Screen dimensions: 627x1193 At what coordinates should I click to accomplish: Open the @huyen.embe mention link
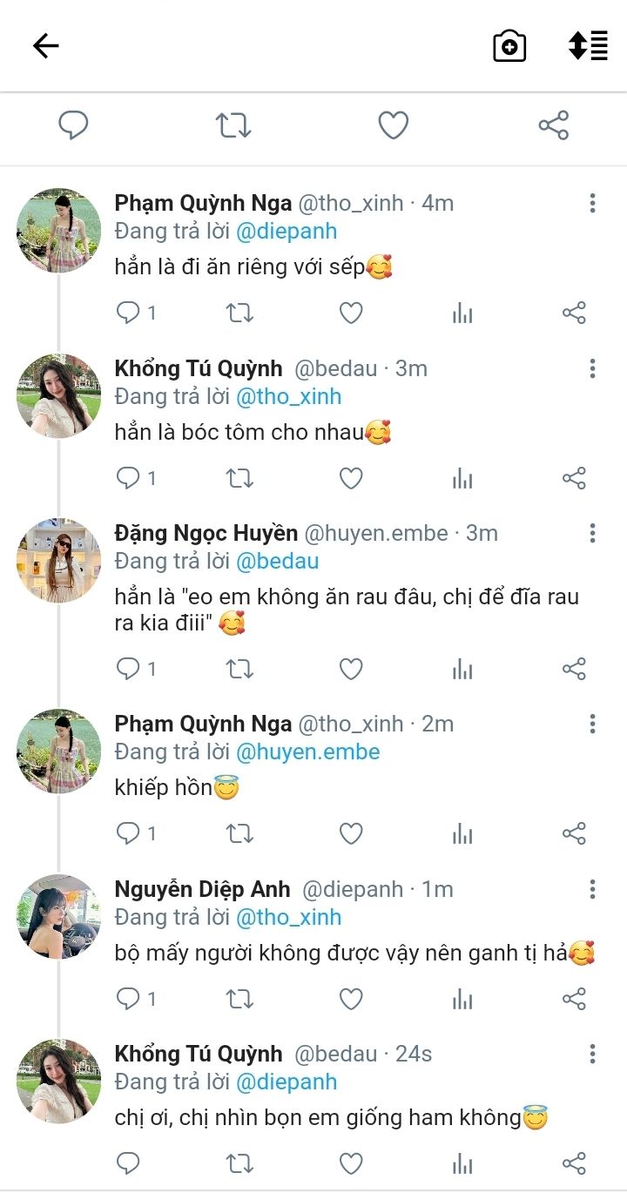click(x=308, y=752)
